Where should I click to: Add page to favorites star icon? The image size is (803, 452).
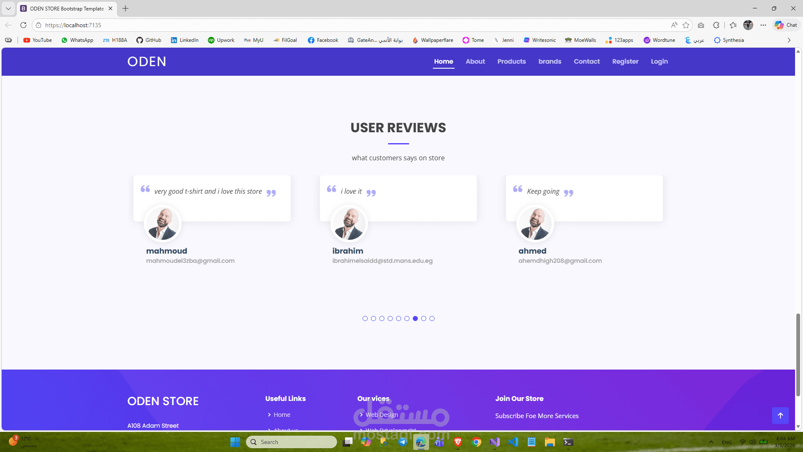tap(686, 25)
